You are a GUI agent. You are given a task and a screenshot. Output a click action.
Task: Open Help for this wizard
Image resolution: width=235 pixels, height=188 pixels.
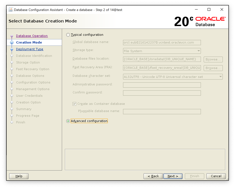(19, 176)
